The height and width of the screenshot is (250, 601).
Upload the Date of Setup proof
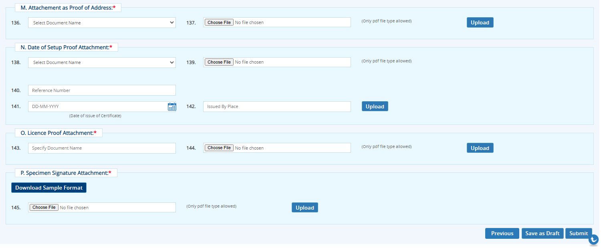(375, 106)
